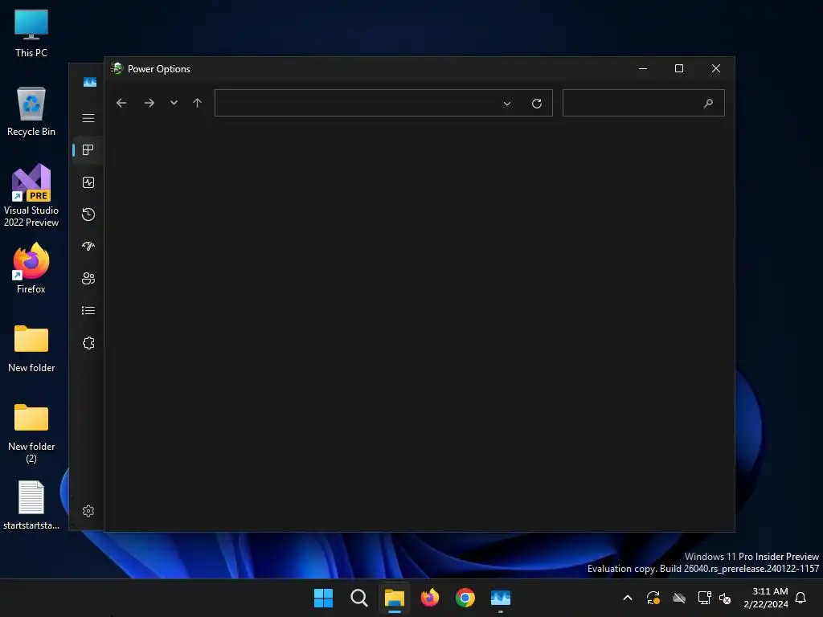The width and height of the screenshot is (823, 617).
Task: Open taskbar Search
Action: tap(359, 598)
